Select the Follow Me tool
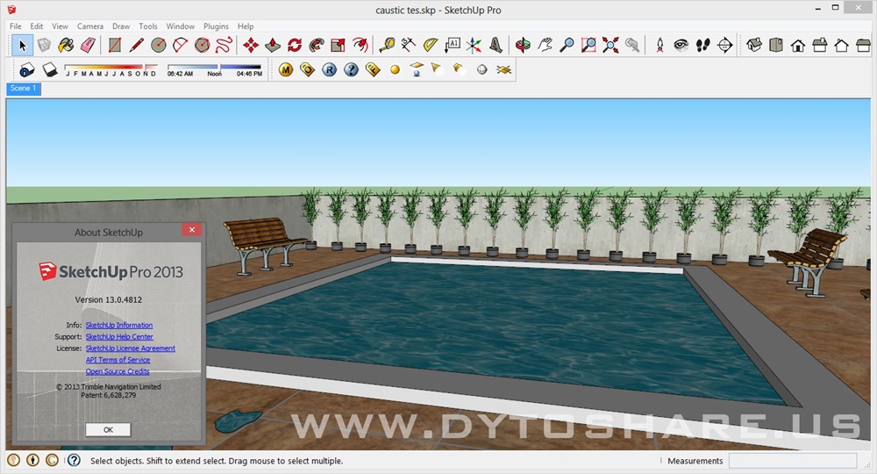 [316, 46]
